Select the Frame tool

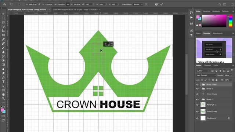coord(3,35)
